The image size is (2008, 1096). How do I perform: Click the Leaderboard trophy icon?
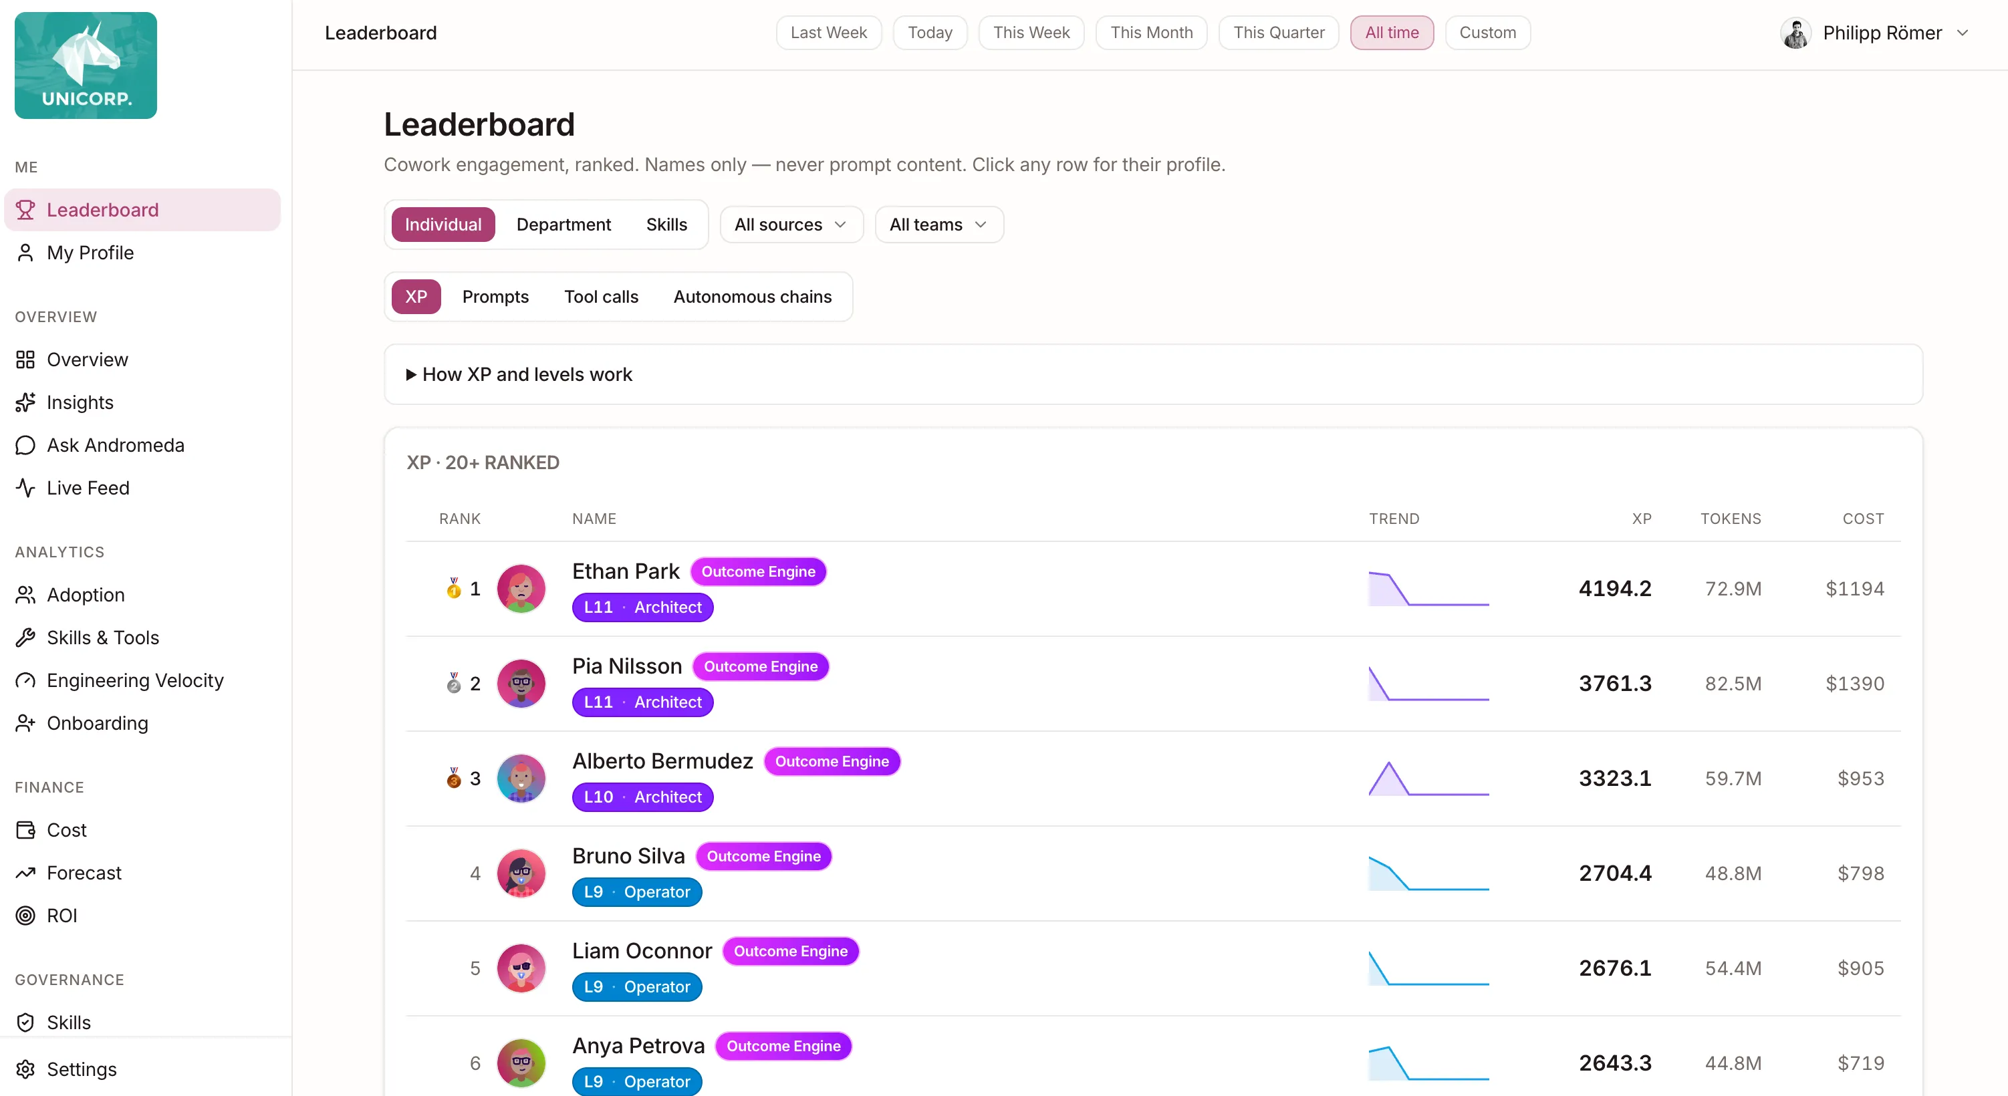click(25, 210)
